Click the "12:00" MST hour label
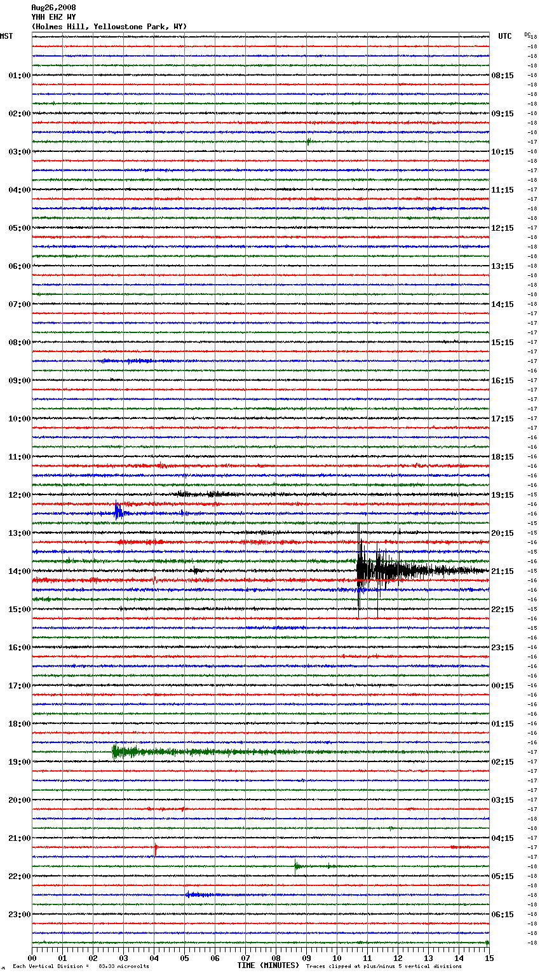The width and height of the screenshot is (540, 975). pos(20,495)
